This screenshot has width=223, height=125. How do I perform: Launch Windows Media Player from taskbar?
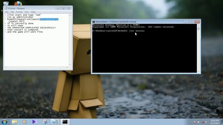tap(24, 122)
